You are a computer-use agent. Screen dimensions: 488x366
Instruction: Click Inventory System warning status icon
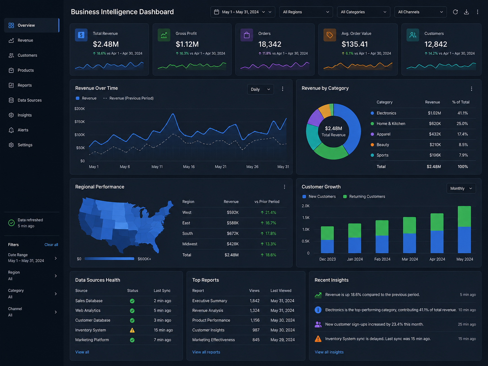click(132, 330)
